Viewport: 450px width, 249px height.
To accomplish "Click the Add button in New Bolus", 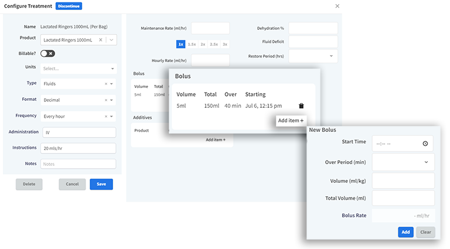I will (405, 232).
